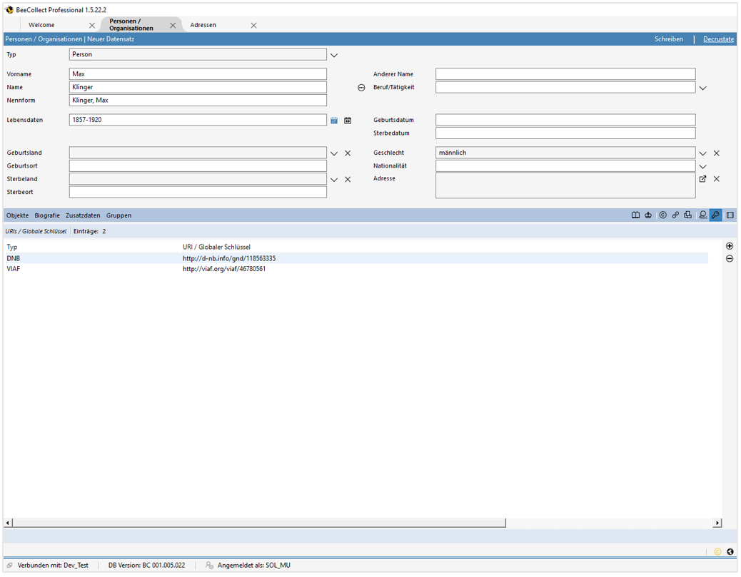Select the crown toolbar icon

[649, 215]
